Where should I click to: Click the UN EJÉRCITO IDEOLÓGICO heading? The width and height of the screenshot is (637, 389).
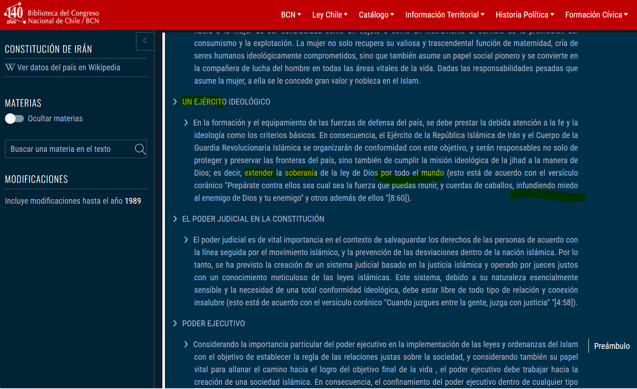point(226,102)
